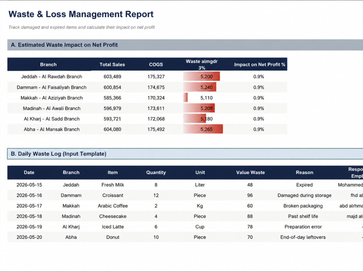Click the 0.9% impact for Jeddah row
The height and width of the screenshot is (272, 363).
258,77
